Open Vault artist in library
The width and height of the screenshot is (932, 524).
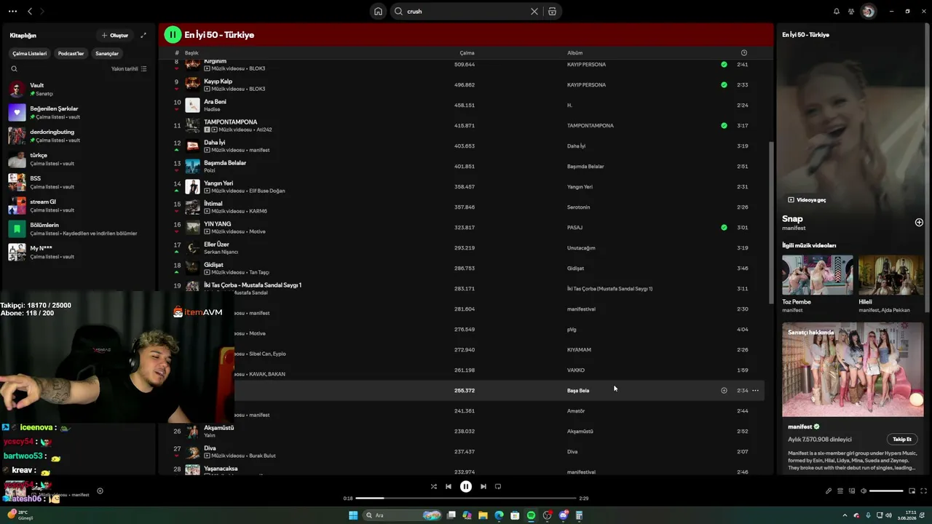78,90
